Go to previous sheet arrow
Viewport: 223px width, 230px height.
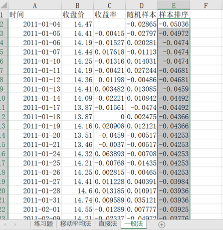point(5,224)
